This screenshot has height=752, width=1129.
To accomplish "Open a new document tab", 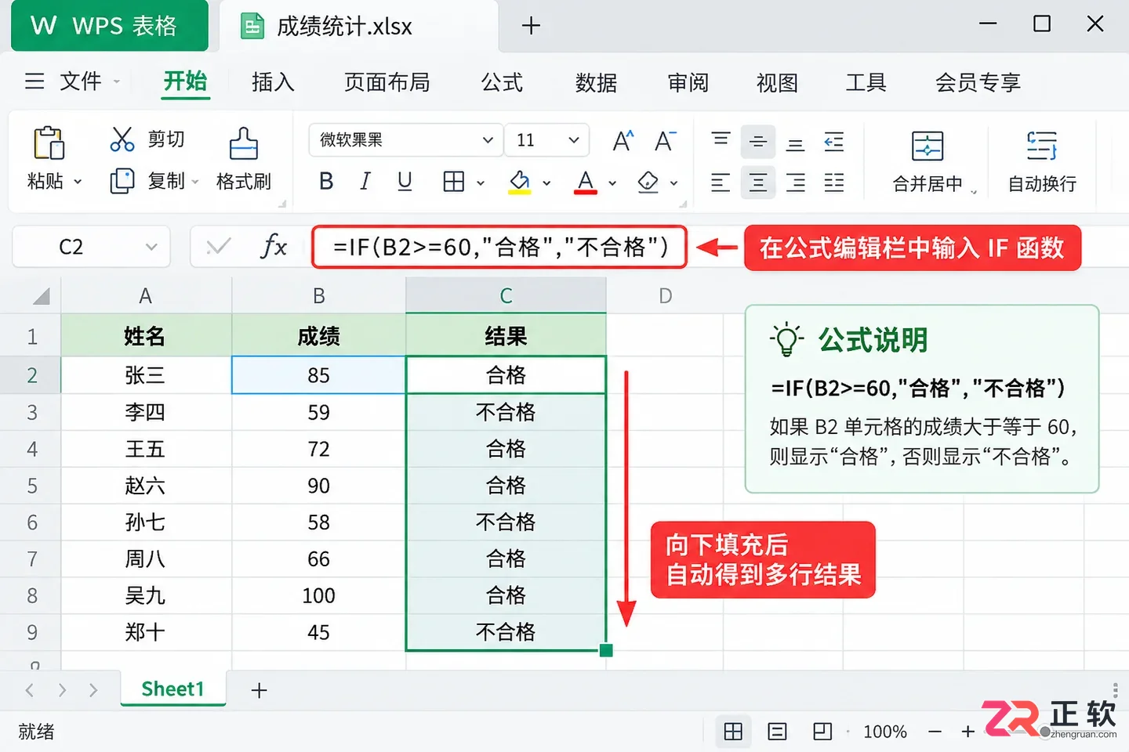I will pyautogui.click(x=531, y=26).
